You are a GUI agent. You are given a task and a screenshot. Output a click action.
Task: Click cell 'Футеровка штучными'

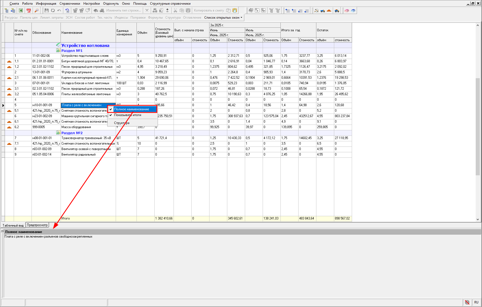point(88,72)
